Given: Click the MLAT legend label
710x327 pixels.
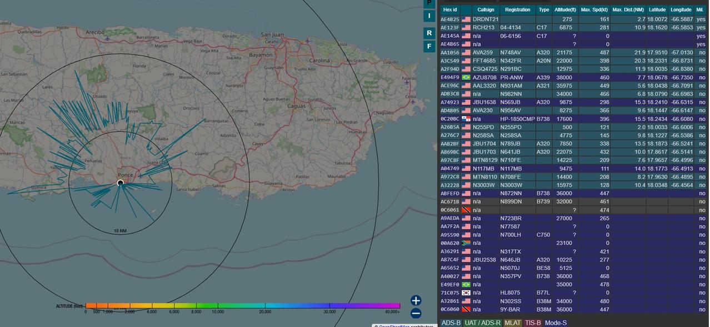Looking at the screenshot, I should click(x=512, y=323).
